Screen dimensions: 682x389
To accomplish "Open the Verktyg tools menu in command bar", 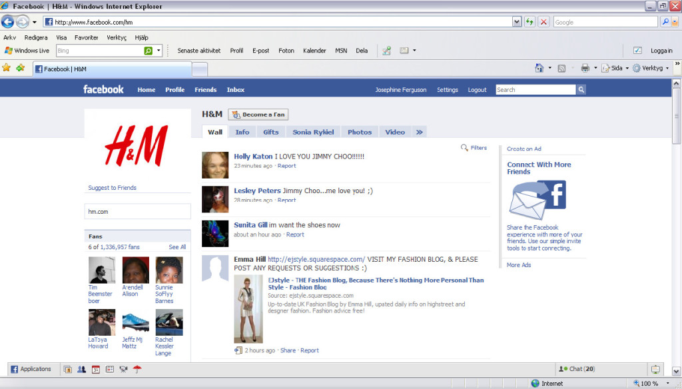I will tap(651, 69).
